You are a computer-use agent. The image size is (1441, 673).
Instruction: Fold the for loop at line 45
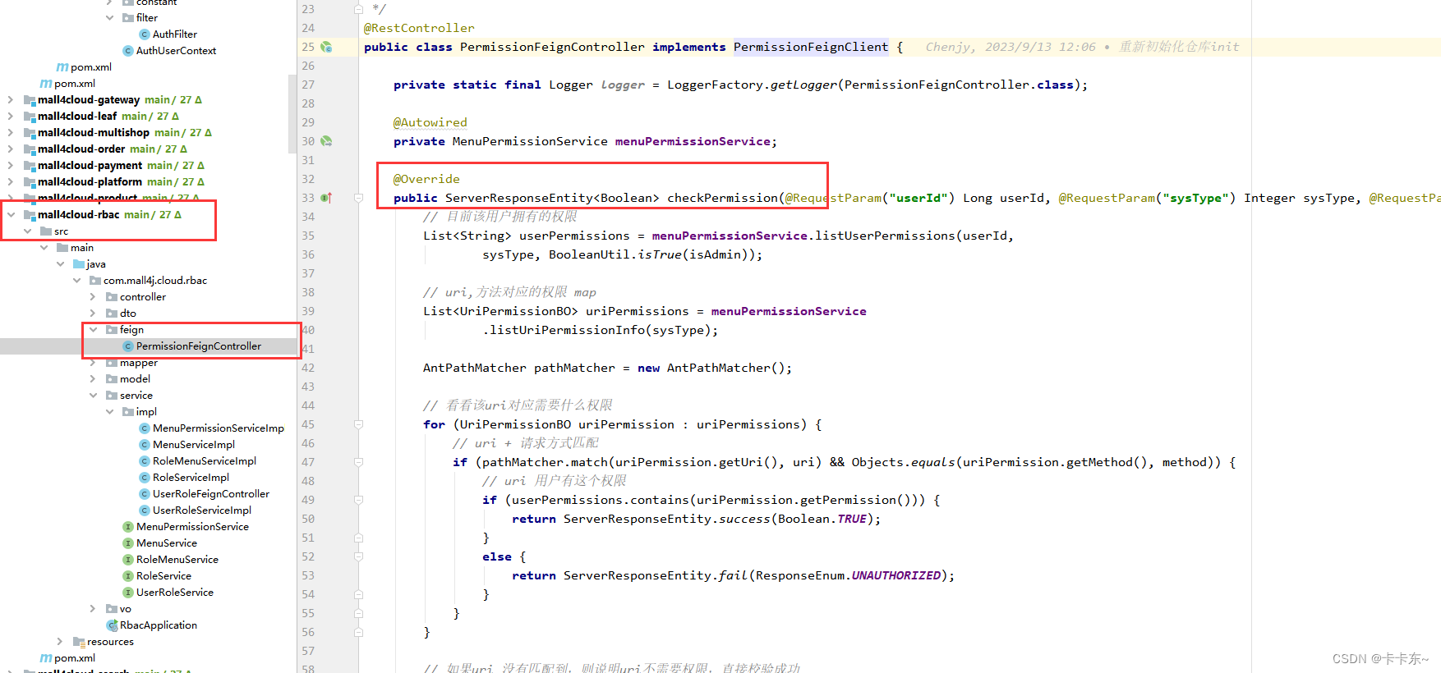359,424
